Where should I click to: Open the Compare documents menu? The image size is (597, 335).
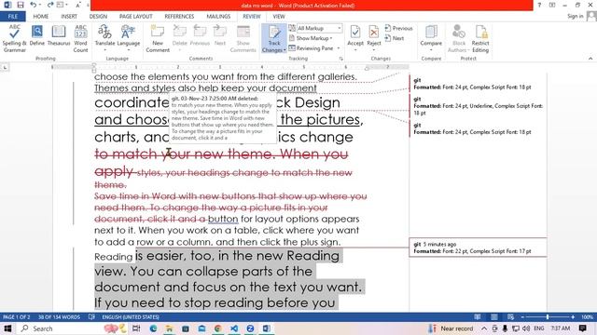tap(431, 38)
